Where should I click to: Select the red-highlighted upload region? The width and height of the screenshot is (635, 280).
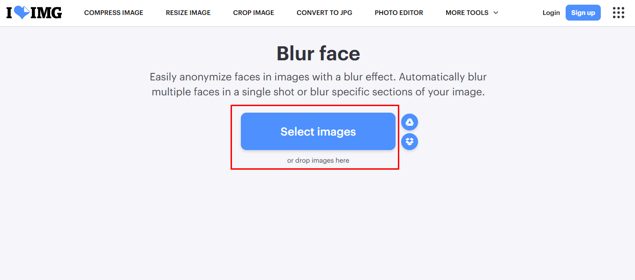pyautogui.click(x=315, y=137)
